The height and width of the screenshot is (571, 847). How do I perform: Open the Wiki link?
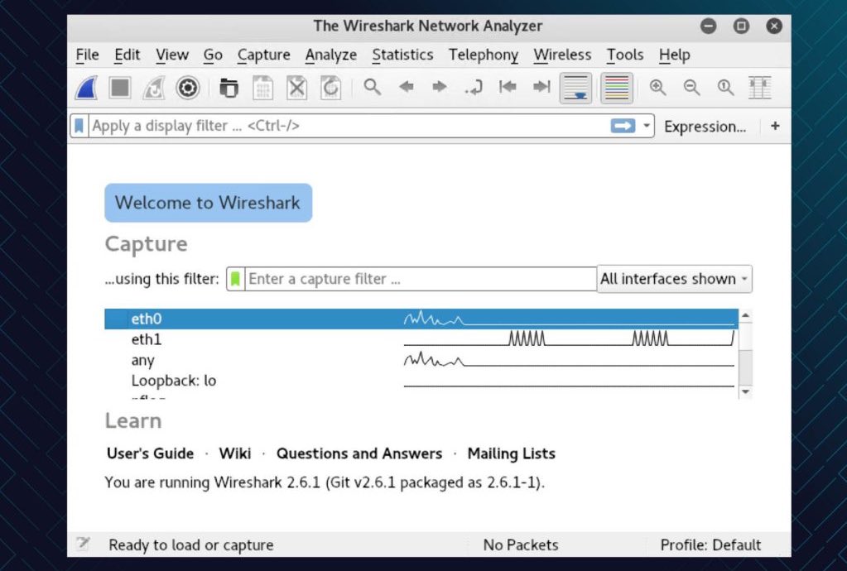pyautogui.click(x=235, y=453)
